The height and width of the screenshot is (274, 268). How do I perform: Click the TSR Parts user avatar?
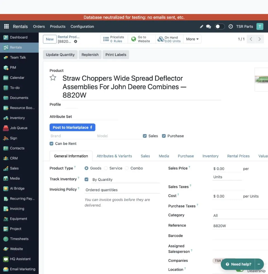tap(260, 26)
